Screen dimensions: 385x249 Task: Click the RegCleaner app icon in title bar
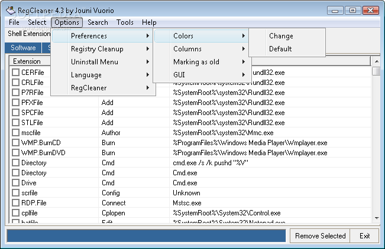pyautogui.click(x=11, y=11)
